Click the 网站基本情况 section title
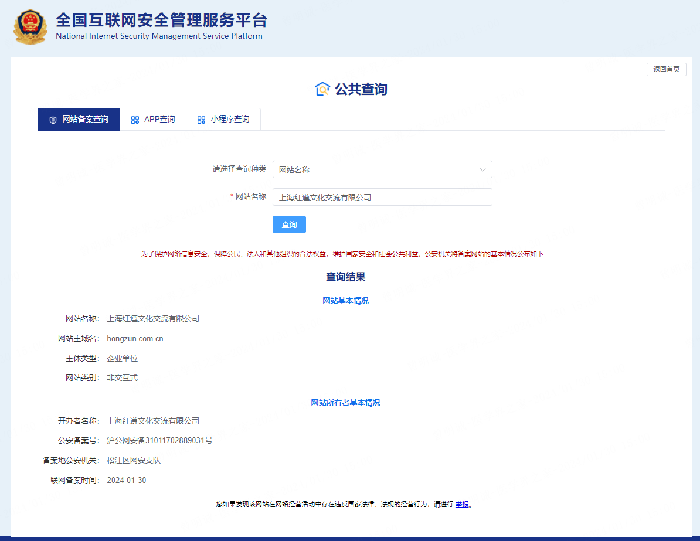 point(345,301)
